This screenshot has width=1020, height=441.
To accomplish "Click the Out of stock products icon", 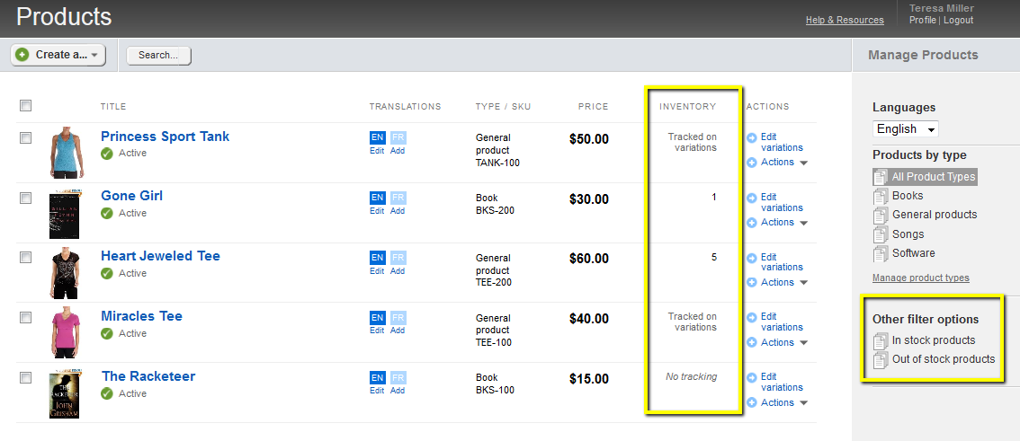I will [x=881, y=360].
